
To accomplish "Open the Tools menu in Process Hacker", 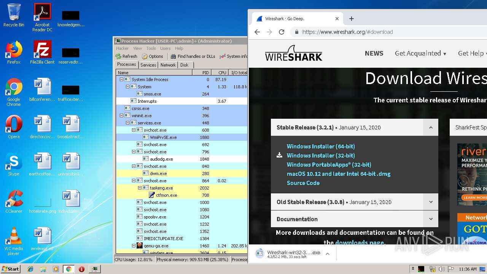I will click(151, 48).
